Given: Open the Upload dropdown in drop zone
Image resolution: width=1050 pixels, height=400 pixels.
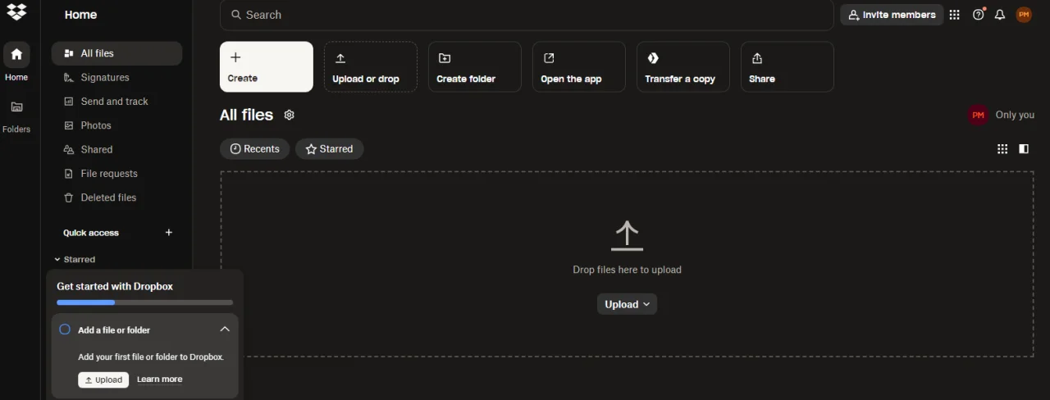Looking at the screenshot, I should tap(627, 304).
